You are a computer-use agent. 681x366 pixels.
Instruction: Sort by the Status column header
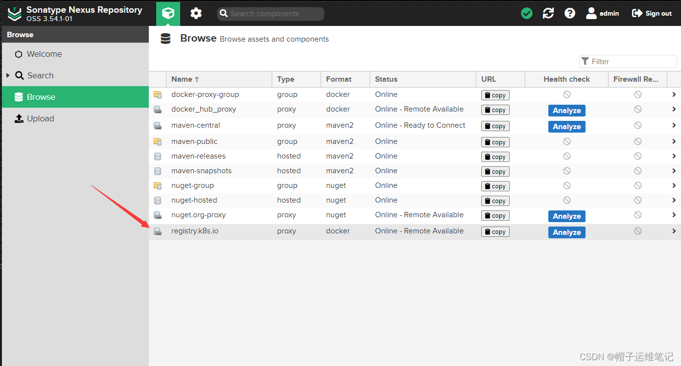tap(423, 79)
